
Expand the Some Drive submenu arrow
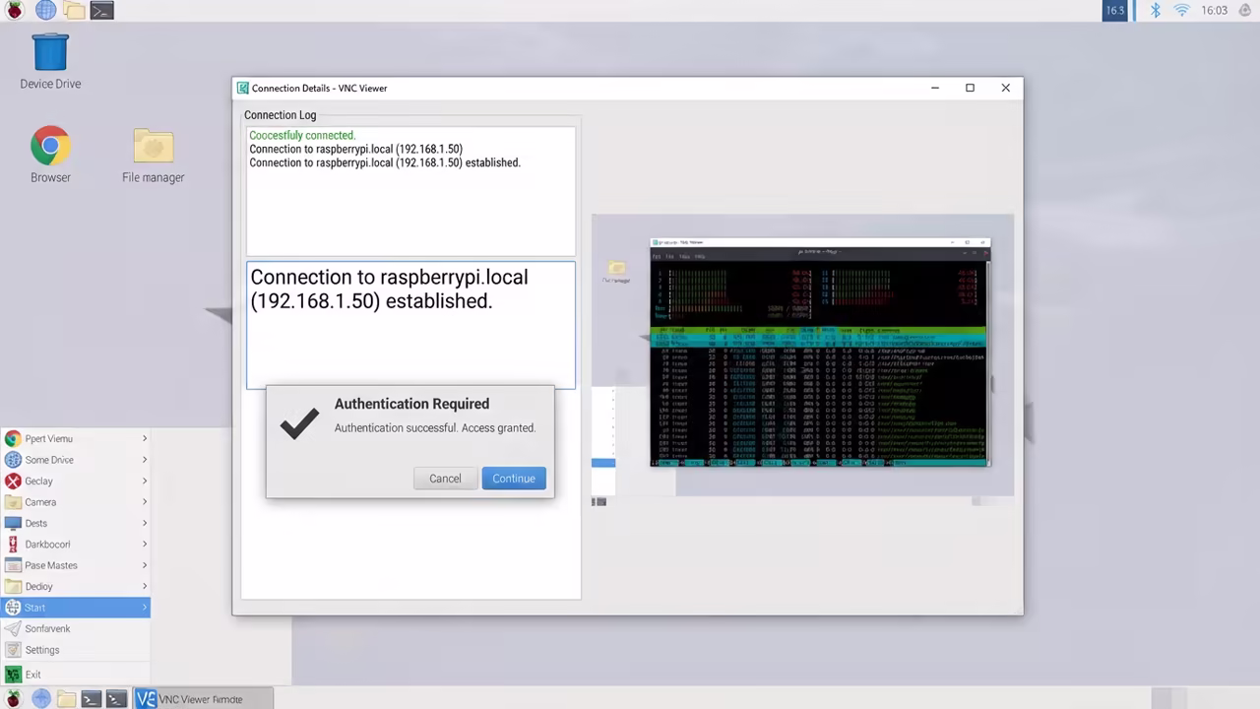[x=145, y=460]
